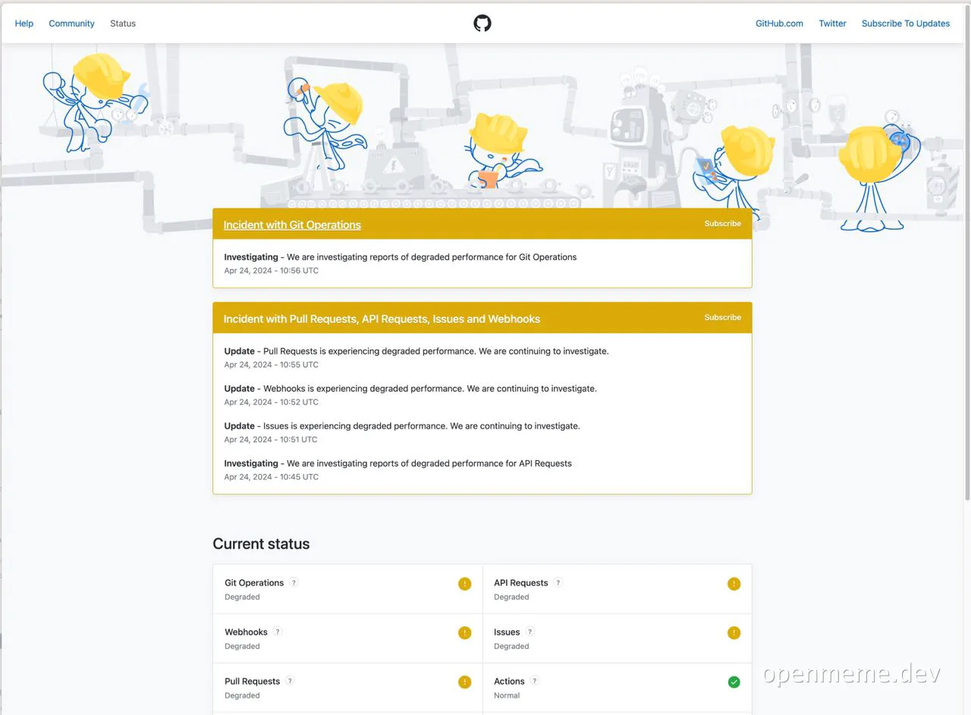This screenshot has height=715, width=971.
Task: Open the Twitter link
Action: [x=832, y=24]
